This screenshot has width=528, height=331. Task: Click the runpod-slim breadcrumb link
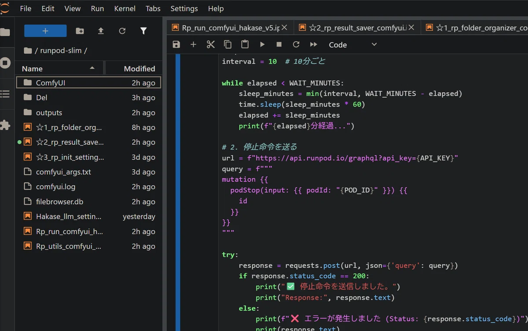coord(61,50)
